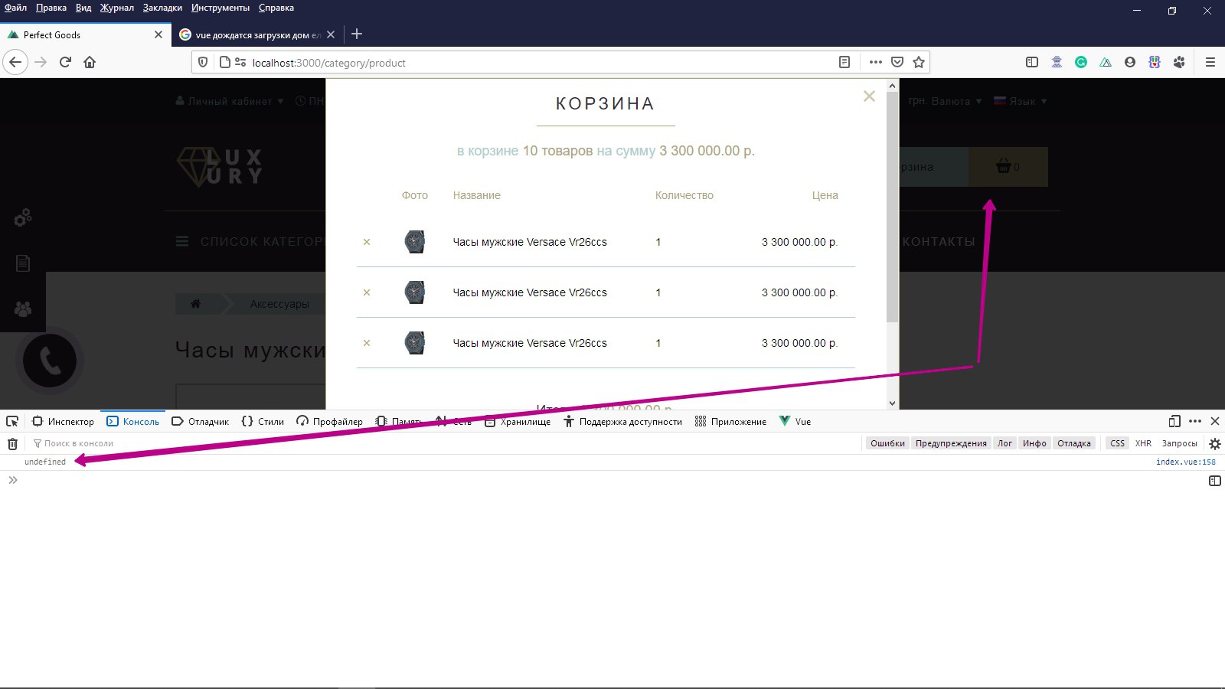Screen dimensions: 1225x689
Task: Open thumbnail of third Versace watch row
Action: (x=415, y=343)
